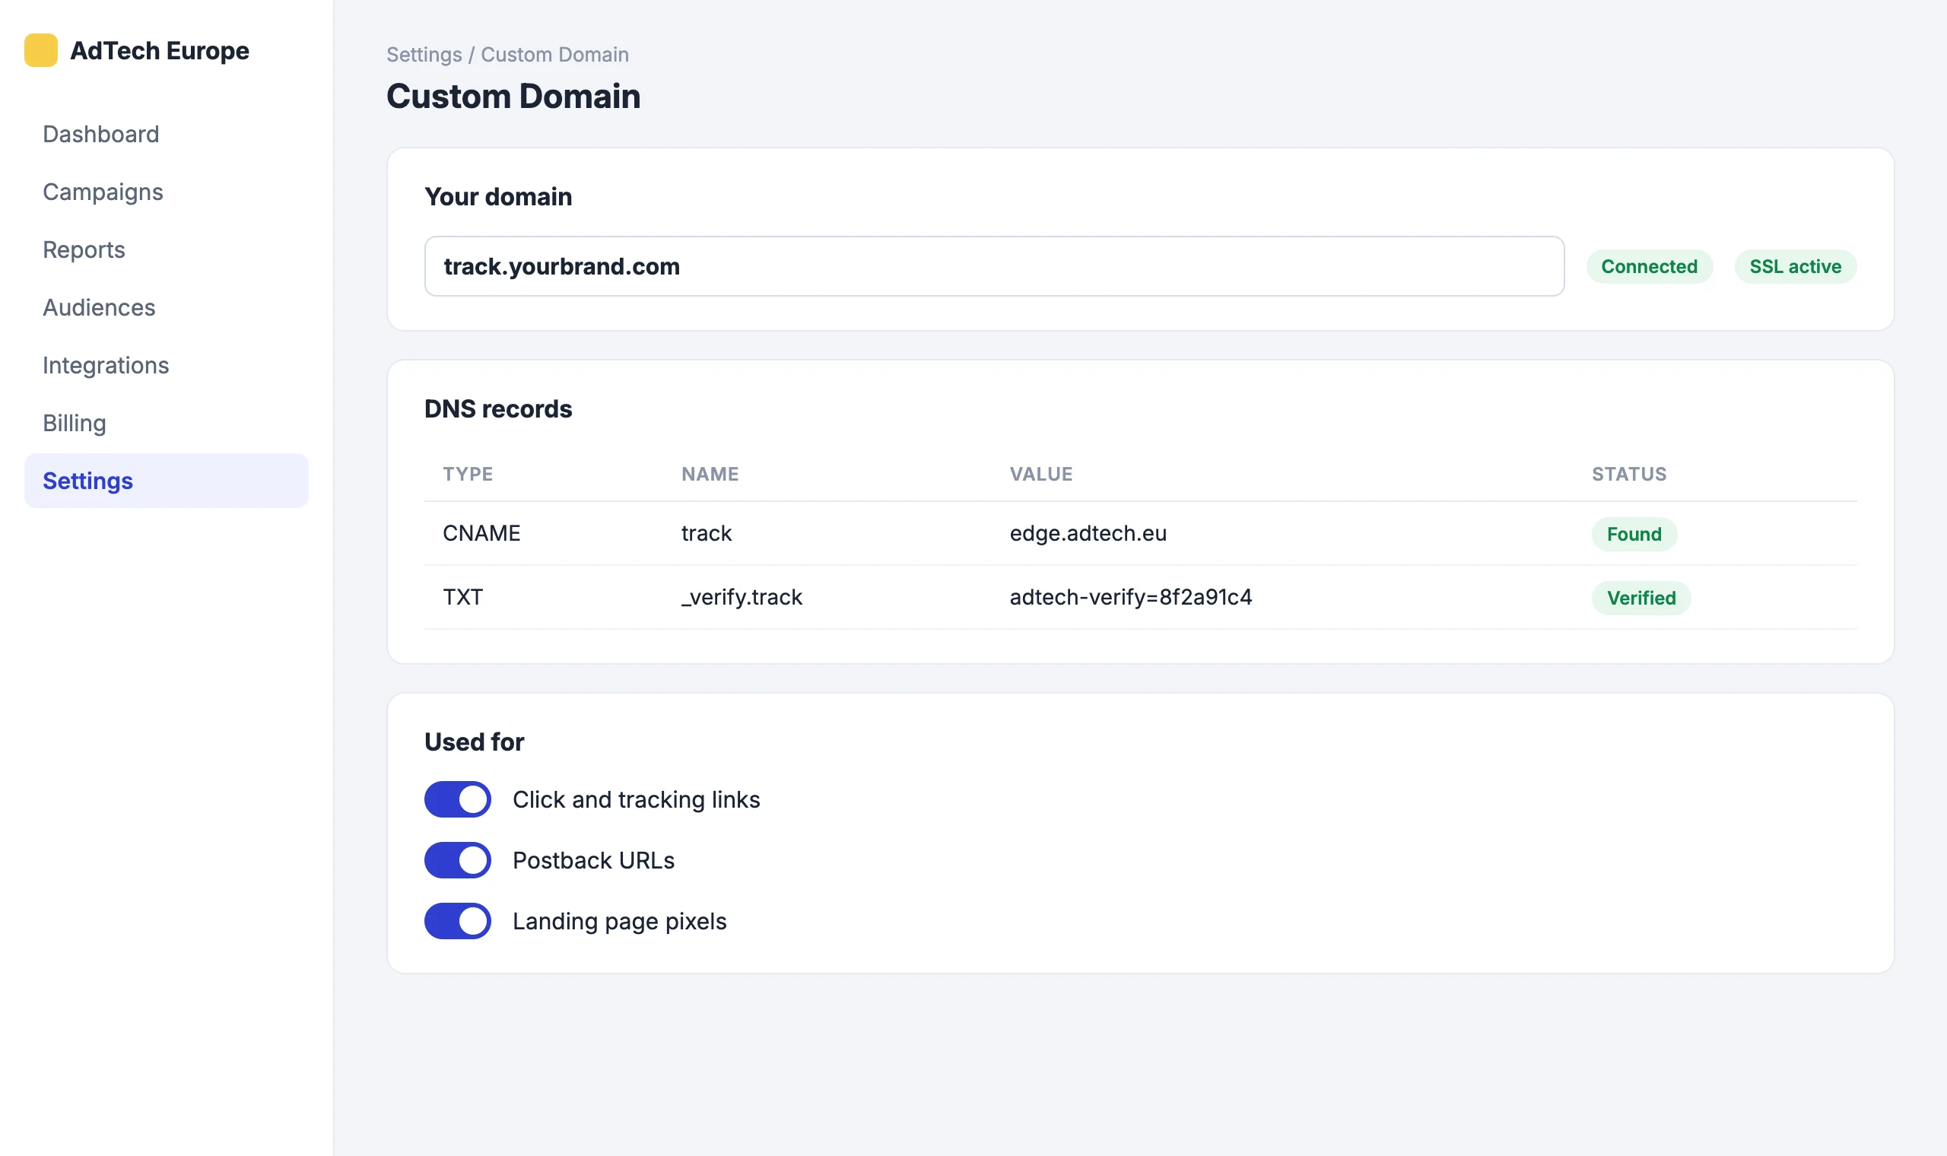Click the Custom Domain breadcrumb

(554, 55)
